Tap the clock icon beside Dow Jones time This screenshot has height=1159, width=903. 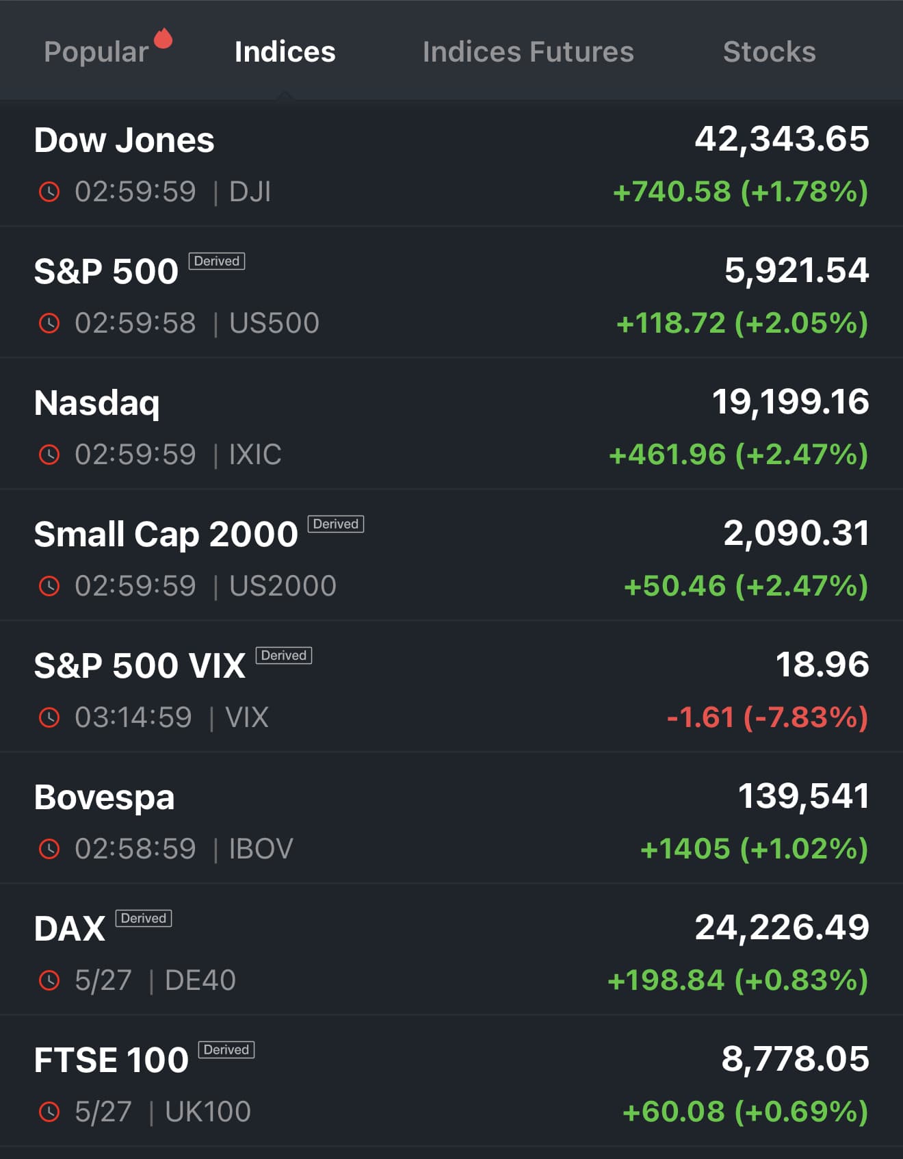[x=49, y=192]
